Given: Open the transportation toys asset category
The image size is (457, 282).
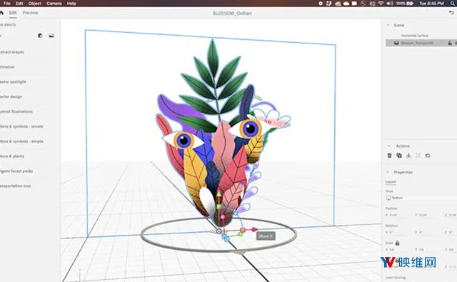Looking at the screenshot, I should [16, 186].
